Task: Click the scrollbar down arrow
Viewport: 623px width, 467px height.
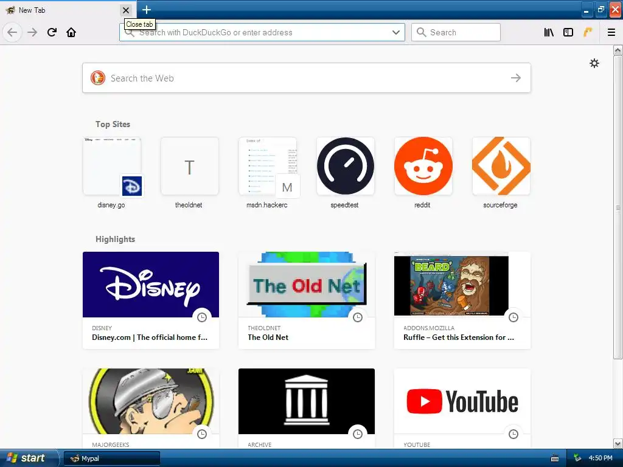Action: click(x=618, y=443)
